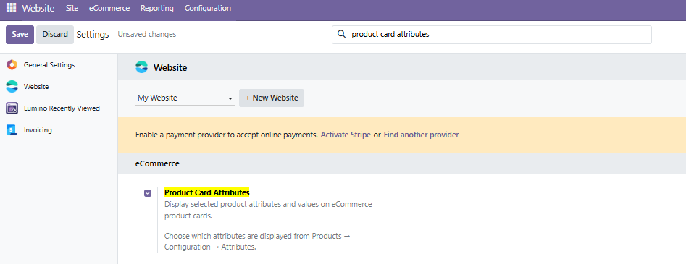686x264 pixels.
Task: Open the eCommerce menu
Action: tap(109, 8)
